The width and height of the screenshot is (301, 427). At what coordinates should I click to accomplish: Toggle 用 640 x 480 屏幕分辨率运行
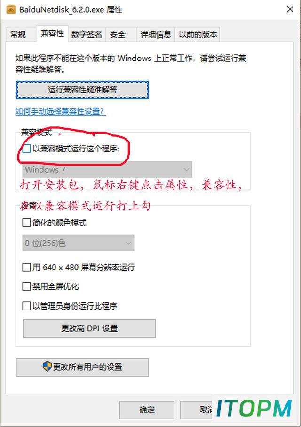click(x=26, y=267)
